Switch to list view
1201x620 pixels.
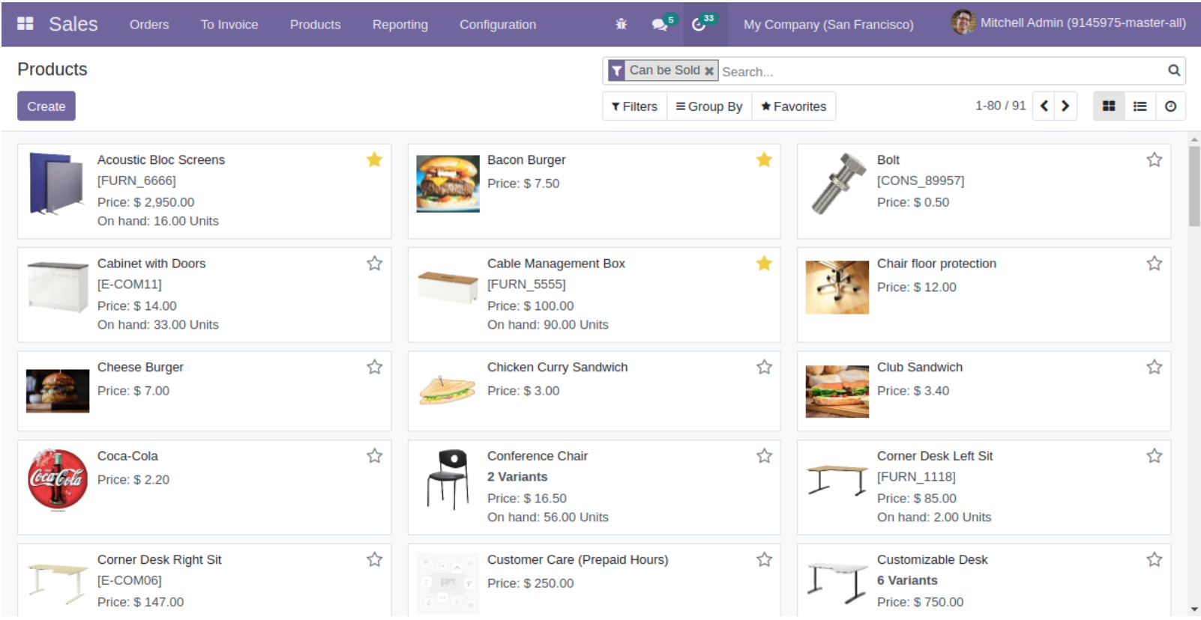[1140, 106]
